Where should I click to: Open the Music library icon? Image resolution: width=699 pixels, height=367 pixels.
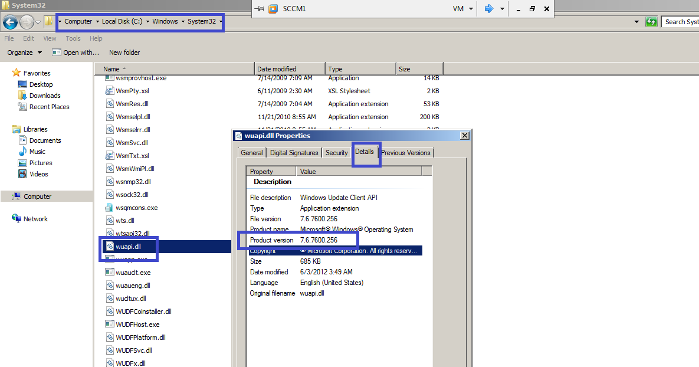[x=22, y=152]
